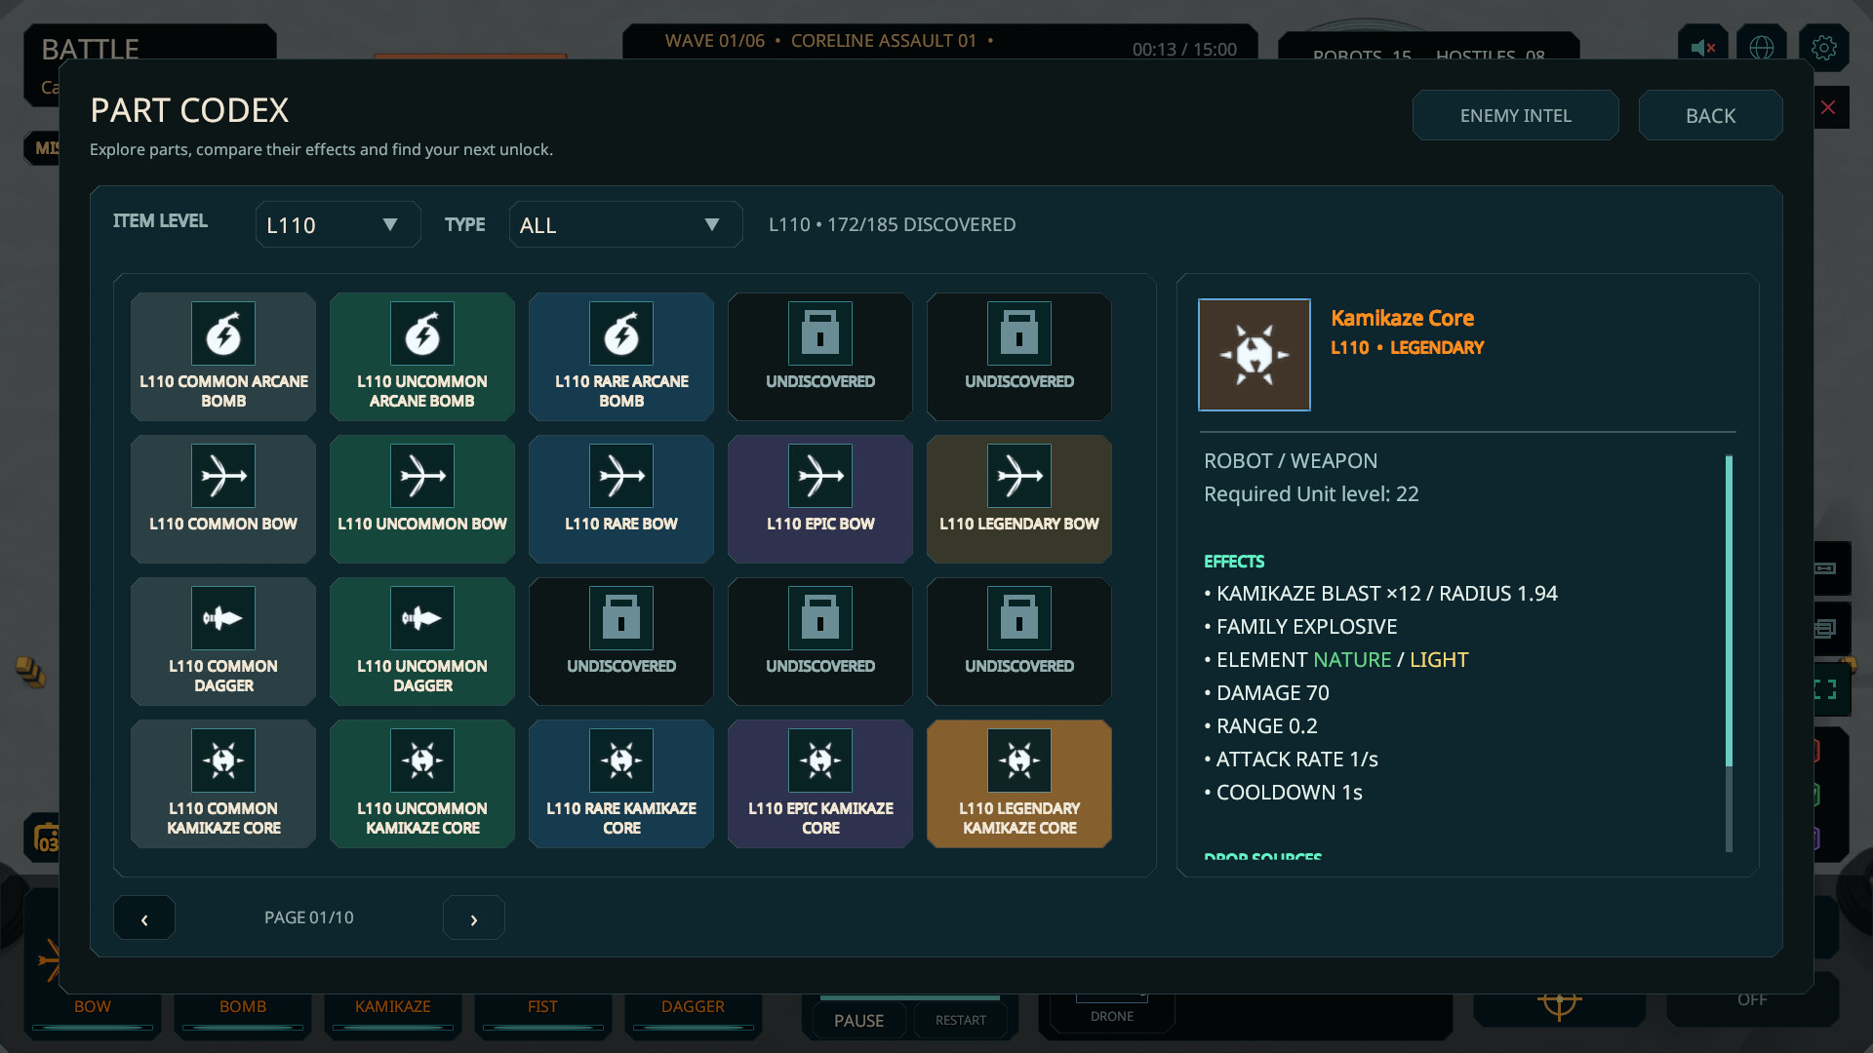Viewport: 1873px width, 1053px height.
Task: Select the L110 Rare Arcane Bomb card
Action: [621, 357]
